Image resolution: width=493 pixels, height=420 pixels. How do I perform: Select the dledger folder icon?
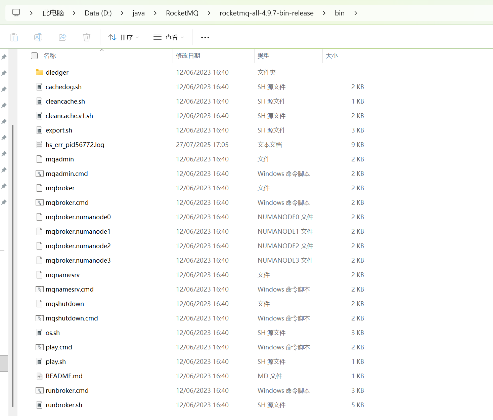pos(40,72)
